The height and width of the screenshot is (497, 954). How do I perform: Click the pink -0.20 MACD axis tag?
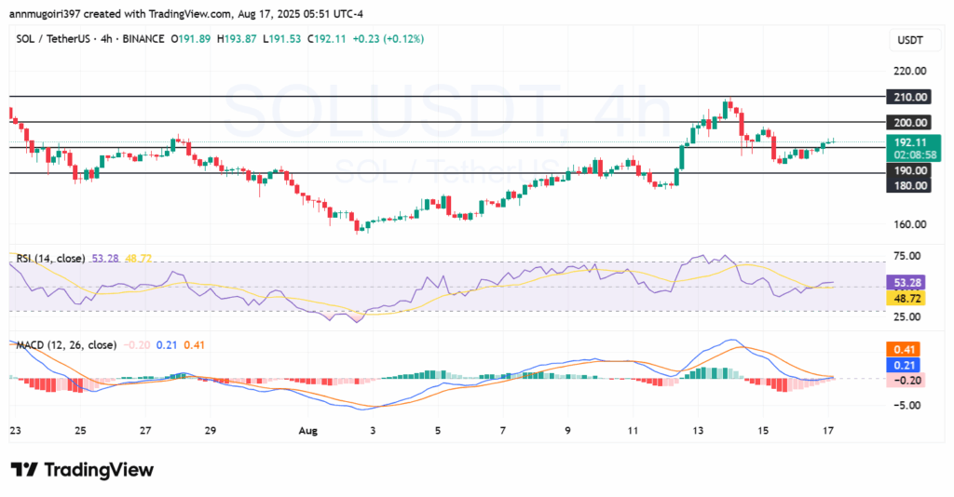pos(906,381)
